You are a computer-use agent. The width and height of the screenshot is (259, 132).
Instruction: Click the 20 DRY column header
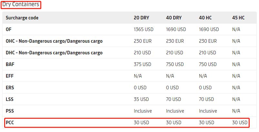[142, 18]
